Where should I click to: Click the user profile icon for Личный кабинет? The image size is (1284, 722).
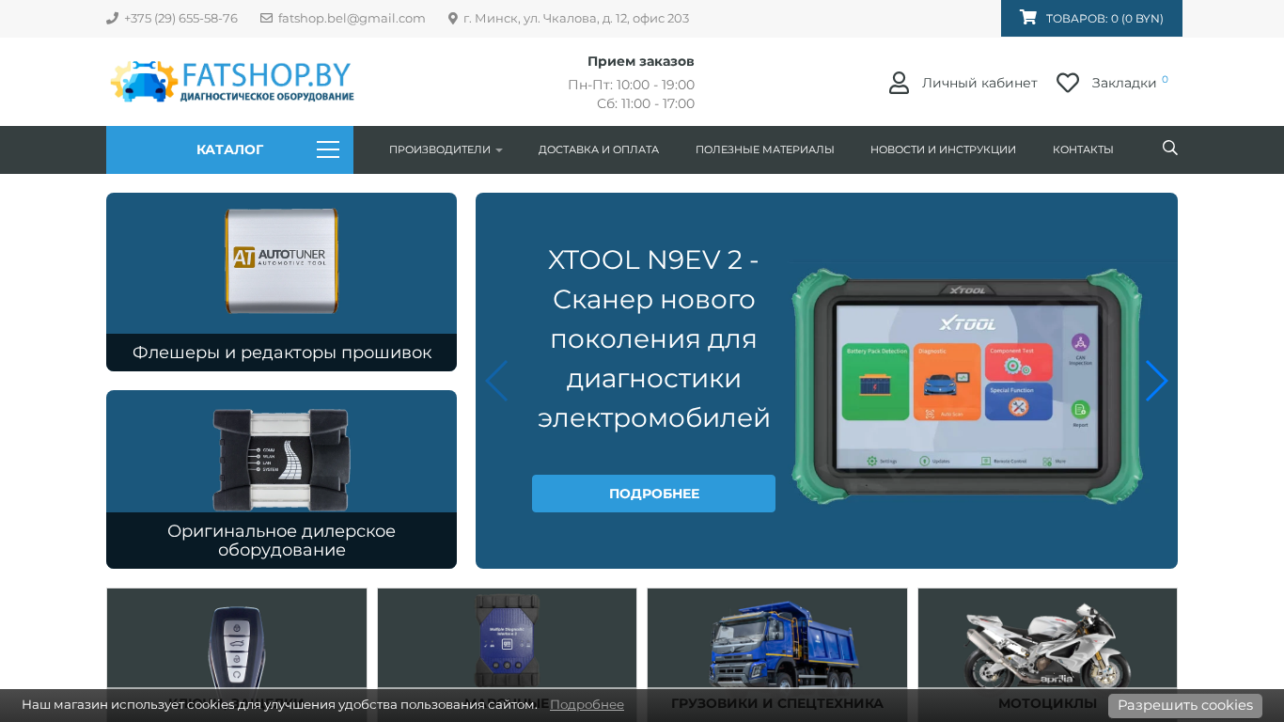tap(899, 83)
